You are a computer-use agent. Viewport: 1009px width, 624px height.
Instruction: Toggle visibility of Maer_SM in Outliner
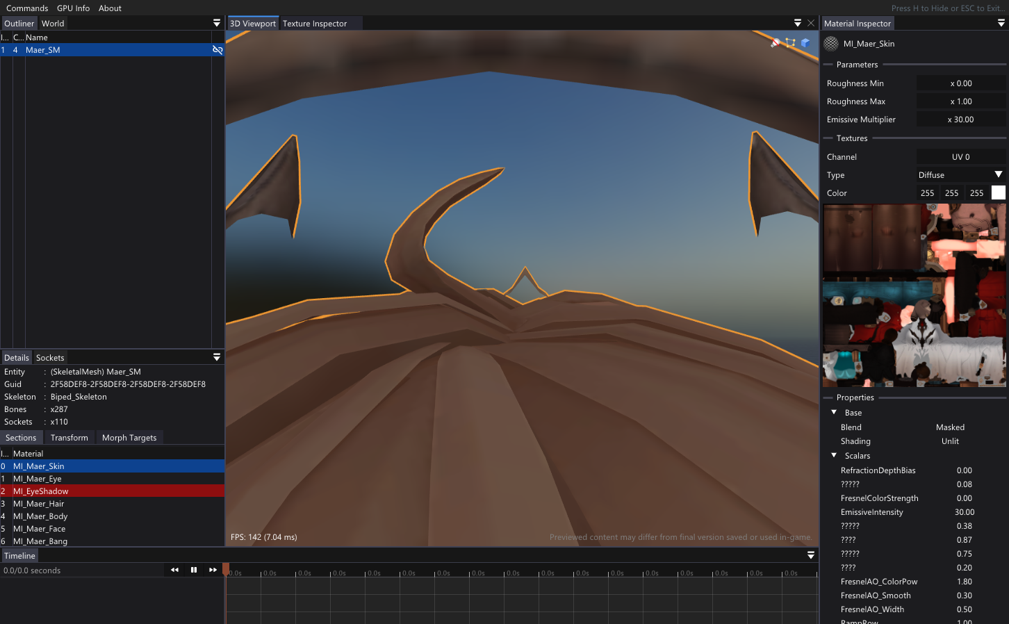218,50
